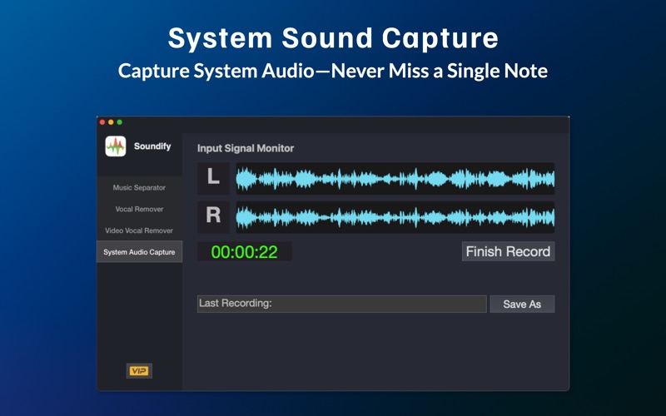Focus the Last Recording field
Viewport: 666px width, 416px height.
click(x=342, y=304)
